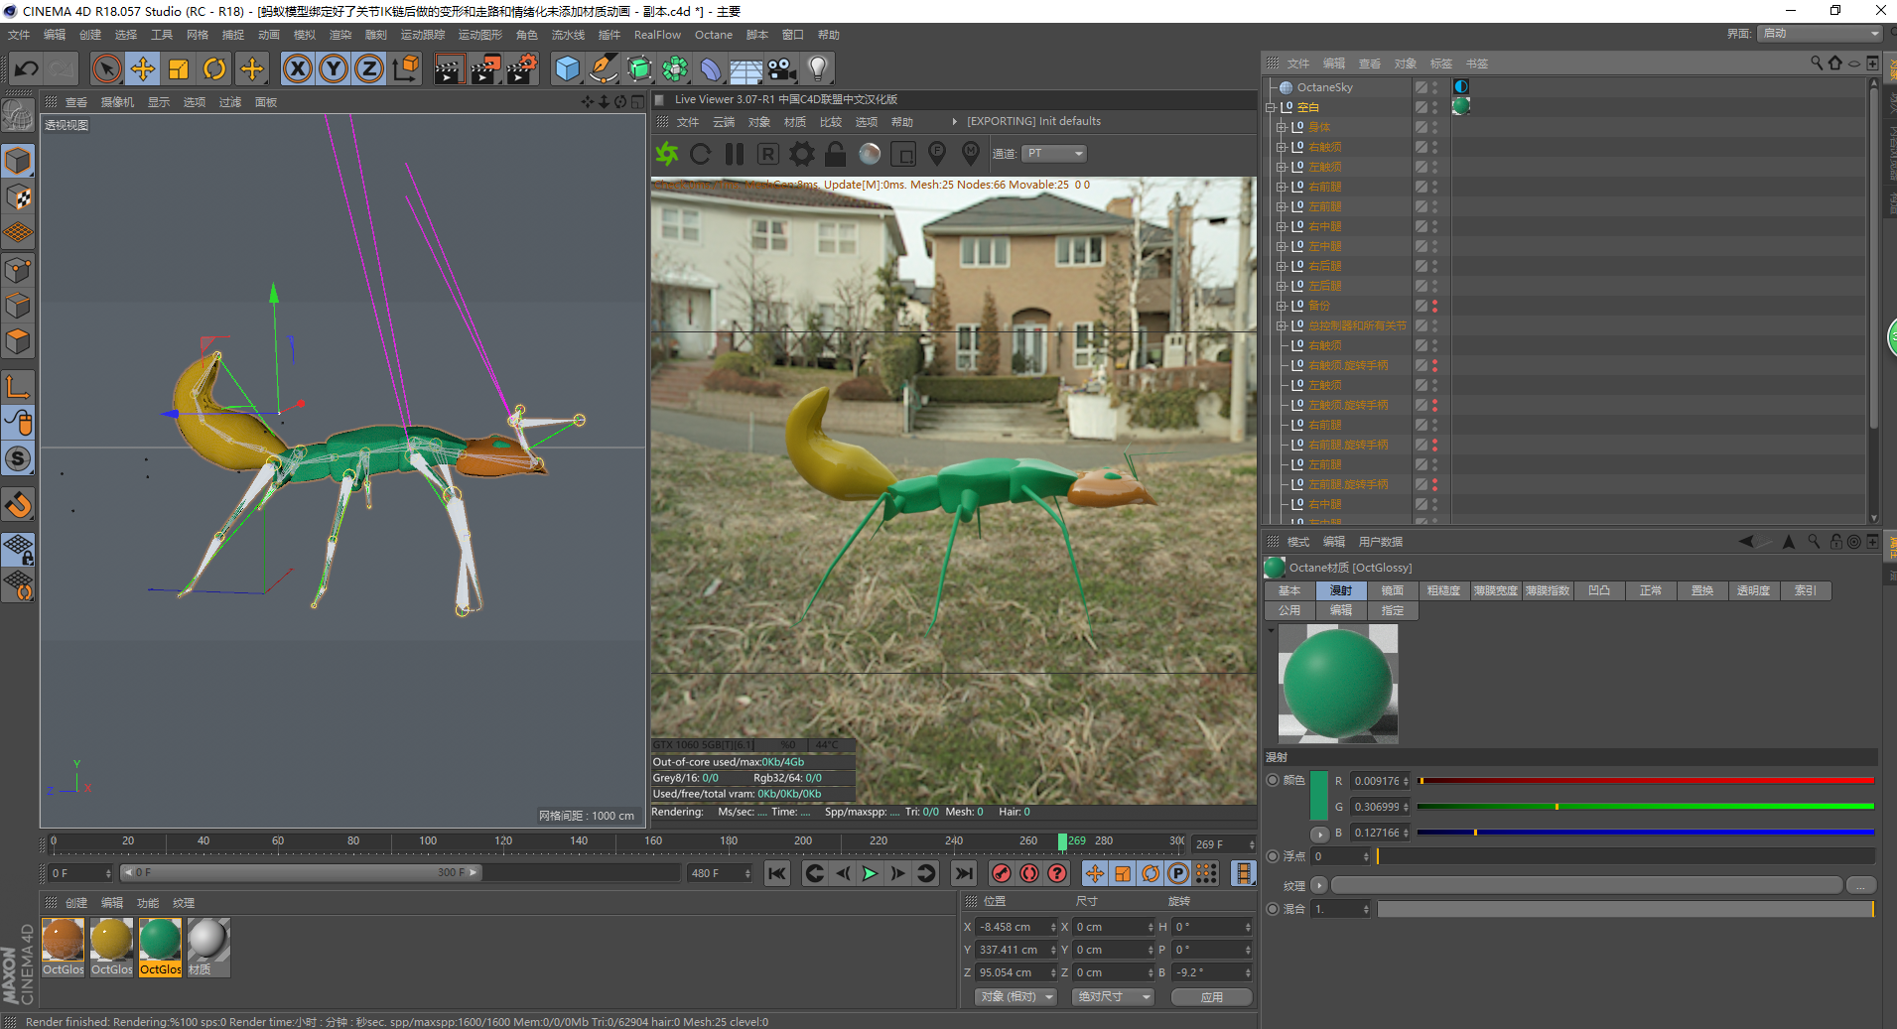The height and width of the screenshot is (1029, 1897).
Task: Click the 应用 apply button
Action: pos(1211,996)
